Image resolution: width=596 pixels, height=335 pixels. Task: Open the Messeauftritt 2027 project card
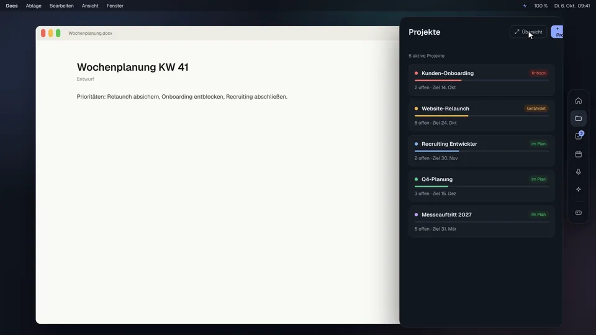point(482,221)
